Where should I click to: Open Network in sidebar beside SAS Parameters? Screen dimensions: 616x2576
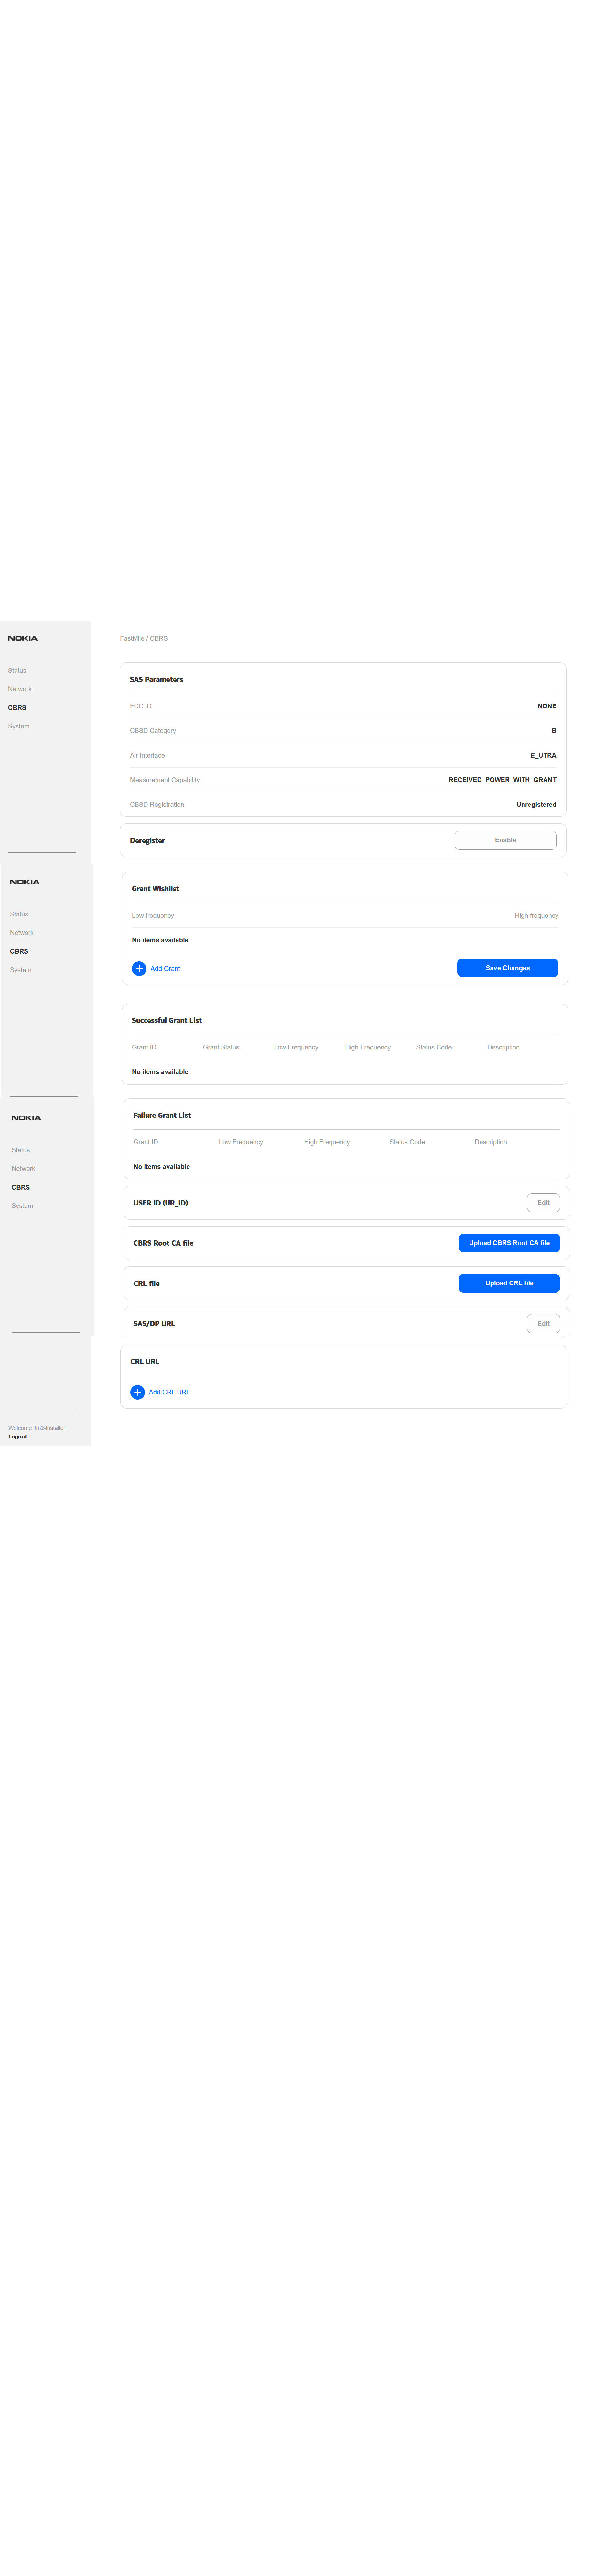click(x=20, y=689)
